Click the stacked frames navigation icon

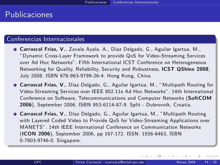click(159, 156)
